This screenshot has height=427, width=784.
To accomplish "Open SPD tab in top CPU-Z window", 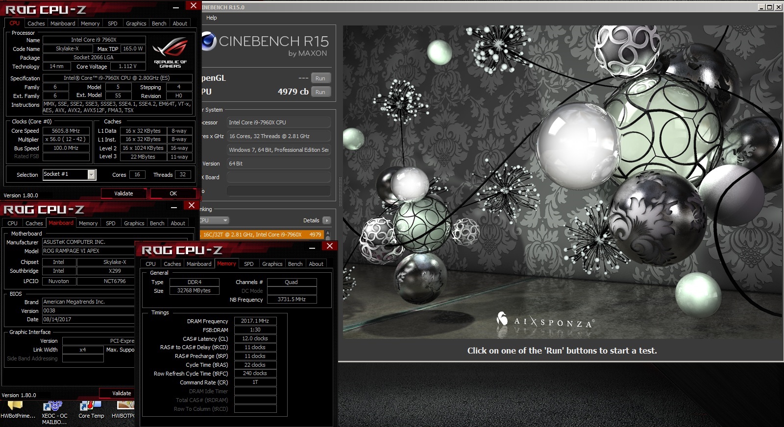I will (x=113, y=24).
